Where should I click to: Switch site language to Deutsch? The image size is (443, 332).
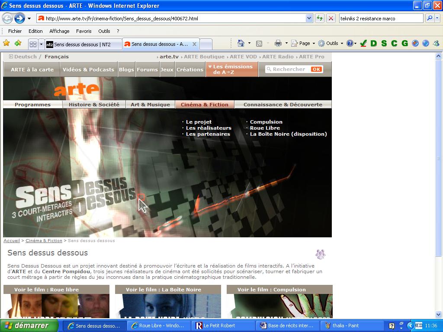(26, 57)
